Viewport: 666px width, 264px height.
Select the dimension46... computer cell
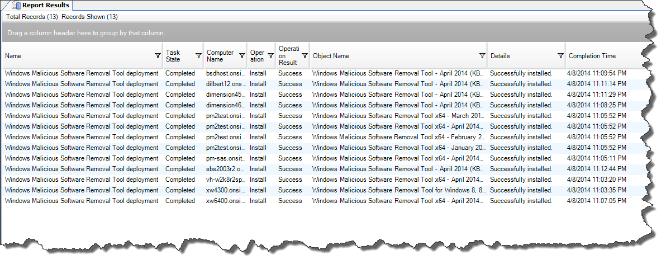[x=226, y=105]
